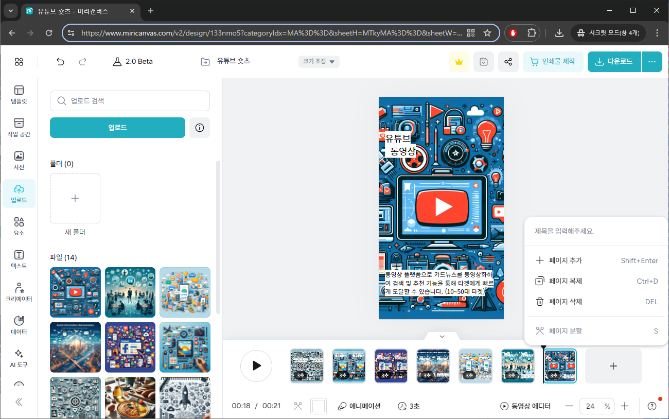Click the page title field 제목을 입력해주세요
The height and width of the screenshot is (419, 669).
pyautogui.click(x=596, y=232)
